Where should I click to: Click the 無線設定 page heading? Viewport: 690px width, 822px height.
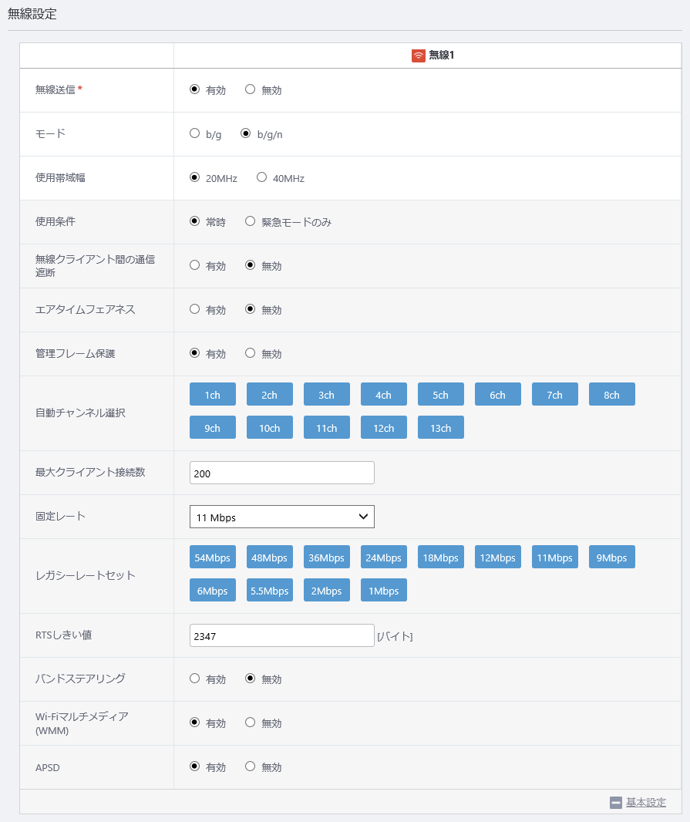coord(32,14)
